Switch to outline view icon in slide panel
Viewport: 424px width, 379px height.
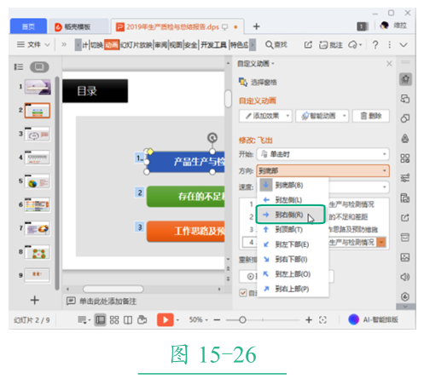click(x=19, y=67)
